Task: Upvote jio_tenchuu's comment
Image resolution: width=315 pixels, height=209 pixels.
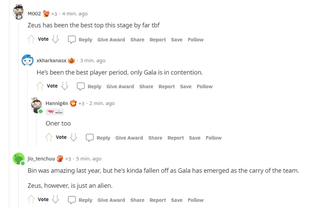Action: [31, 200]
